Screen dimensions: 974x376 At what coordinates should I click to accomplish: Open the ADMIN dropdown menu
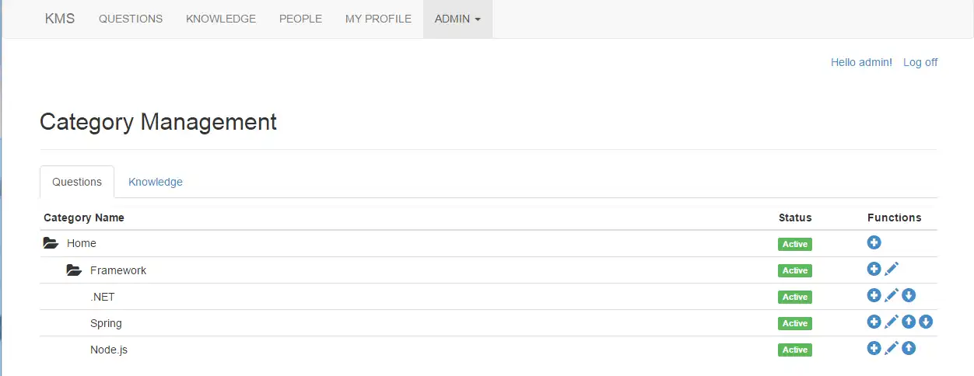tap(457, 19)
